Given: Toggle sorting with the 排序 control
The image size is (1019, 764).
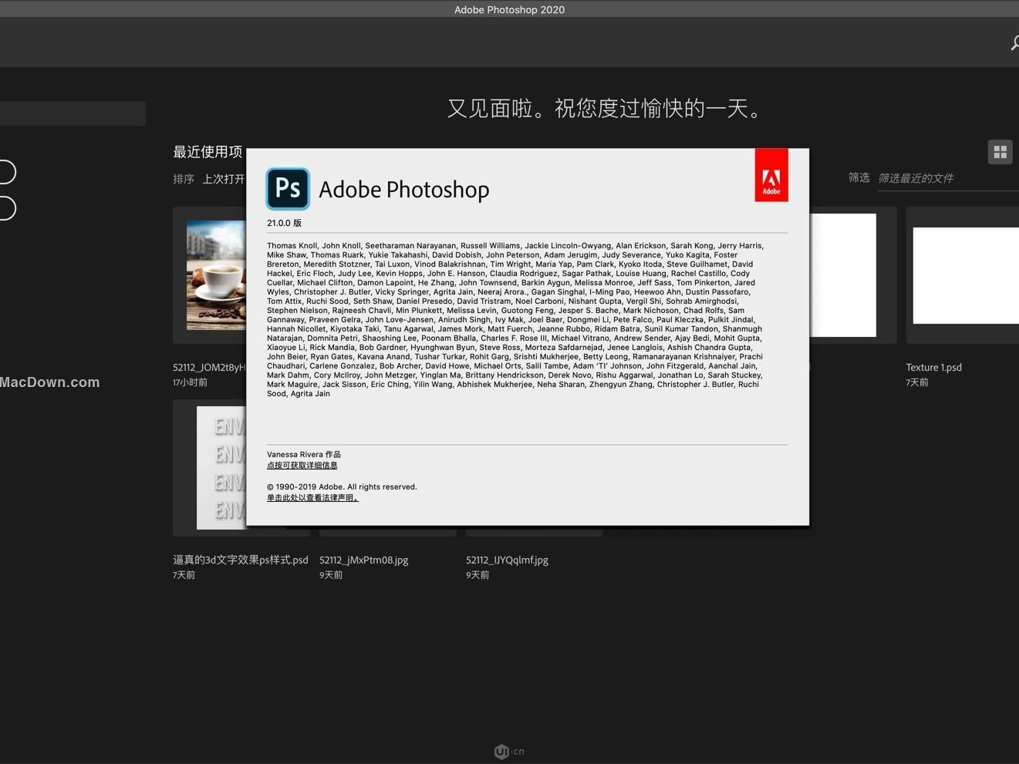Looking at the screenshot, I should pos(184,178).
